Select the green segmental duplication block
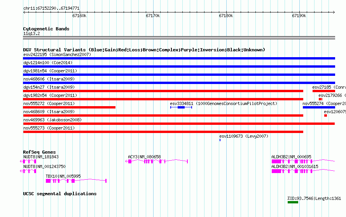The image size is (346, 217). click(293, 202)
